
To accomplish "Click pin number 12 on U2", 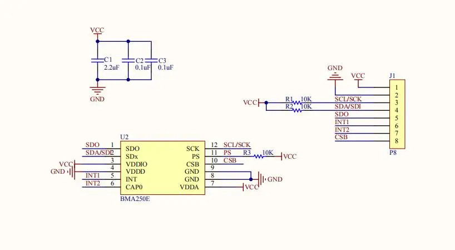I will point(214,145).
